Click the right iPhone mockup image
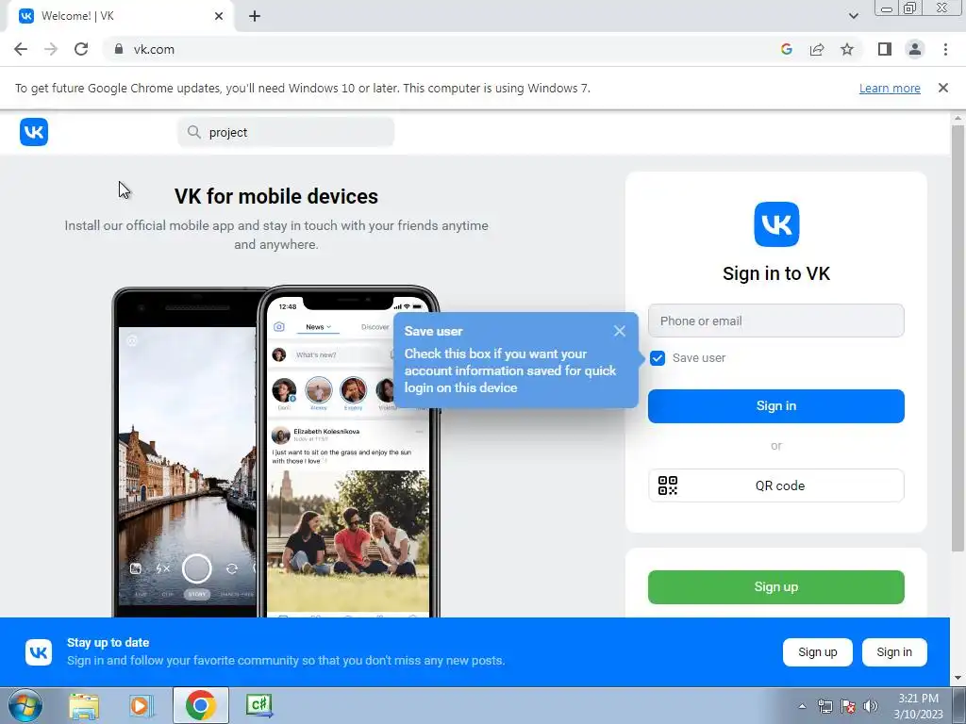Viewport: 966px width, 724px height. tap(349, 452)
